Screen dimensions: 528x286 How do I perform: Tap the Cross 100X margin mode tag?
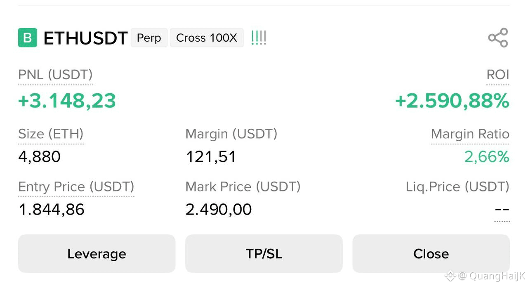click(207, 38)
